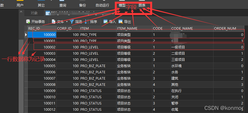
Task: Select the 100011 REC_ID cell
Action: [x=42, y=103]
